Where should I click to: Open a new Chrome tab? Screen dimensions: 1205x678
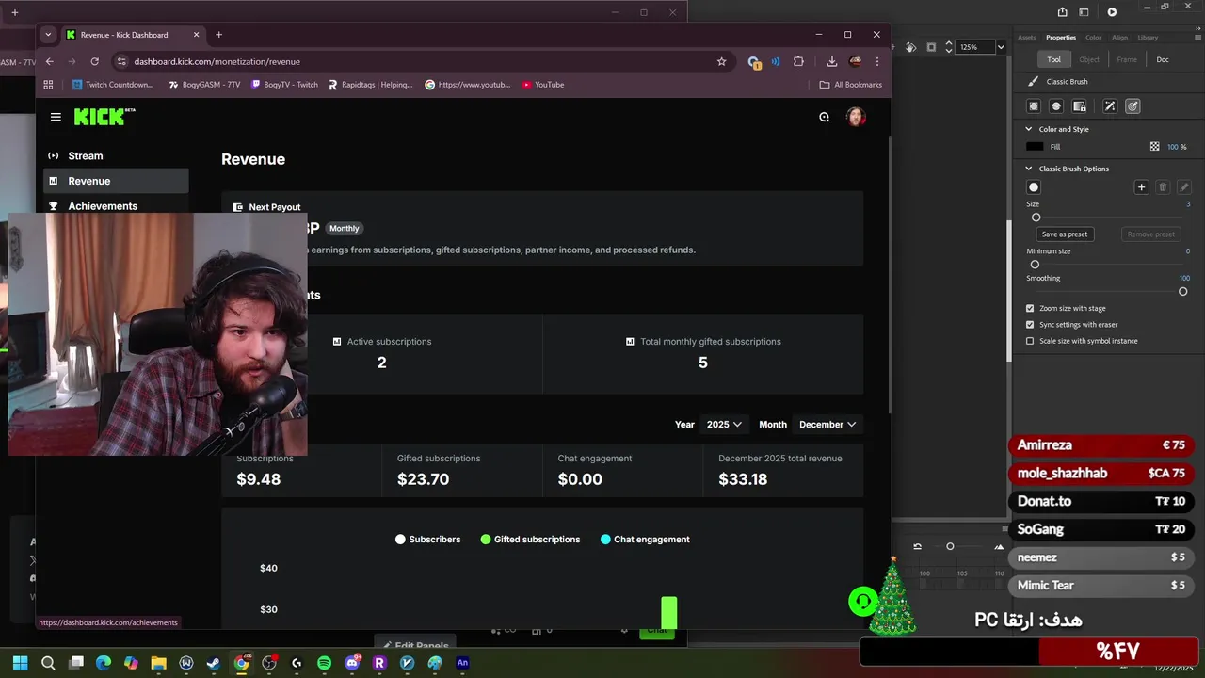(x=218, y=35)
